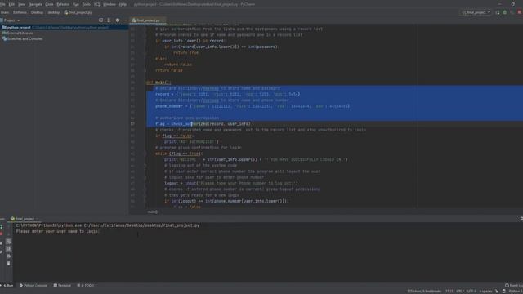
Task: Click the rerun icon in Run panel
Action: tap(2, 227)
